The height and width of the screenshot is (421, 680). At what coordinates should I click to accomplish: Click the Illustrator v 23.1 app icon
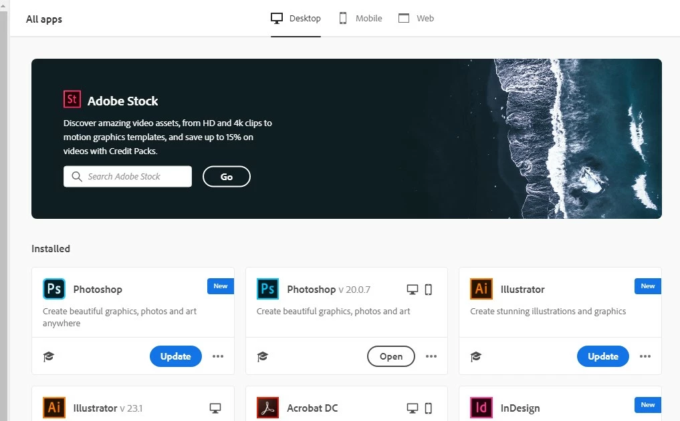point(54,408)
